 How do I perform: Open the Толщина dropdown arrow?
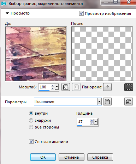(96, 122)
